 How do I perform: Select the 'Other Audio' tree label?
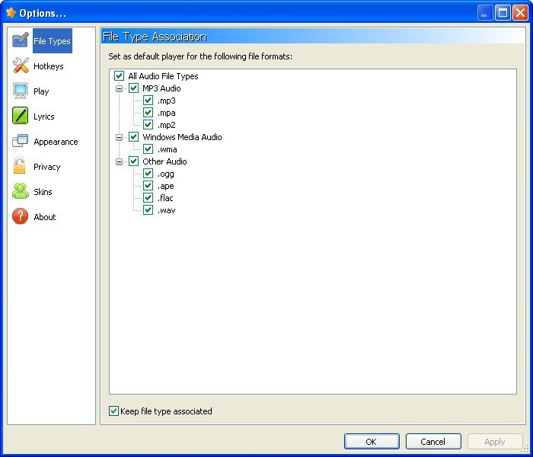pos(164,161)
